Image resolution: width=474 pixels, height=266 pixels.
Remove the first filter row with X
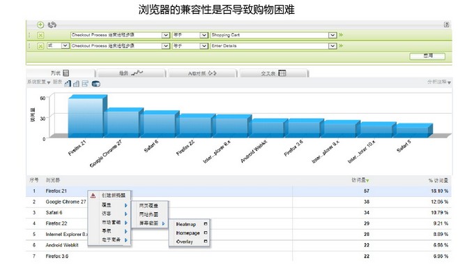(40, 36)
